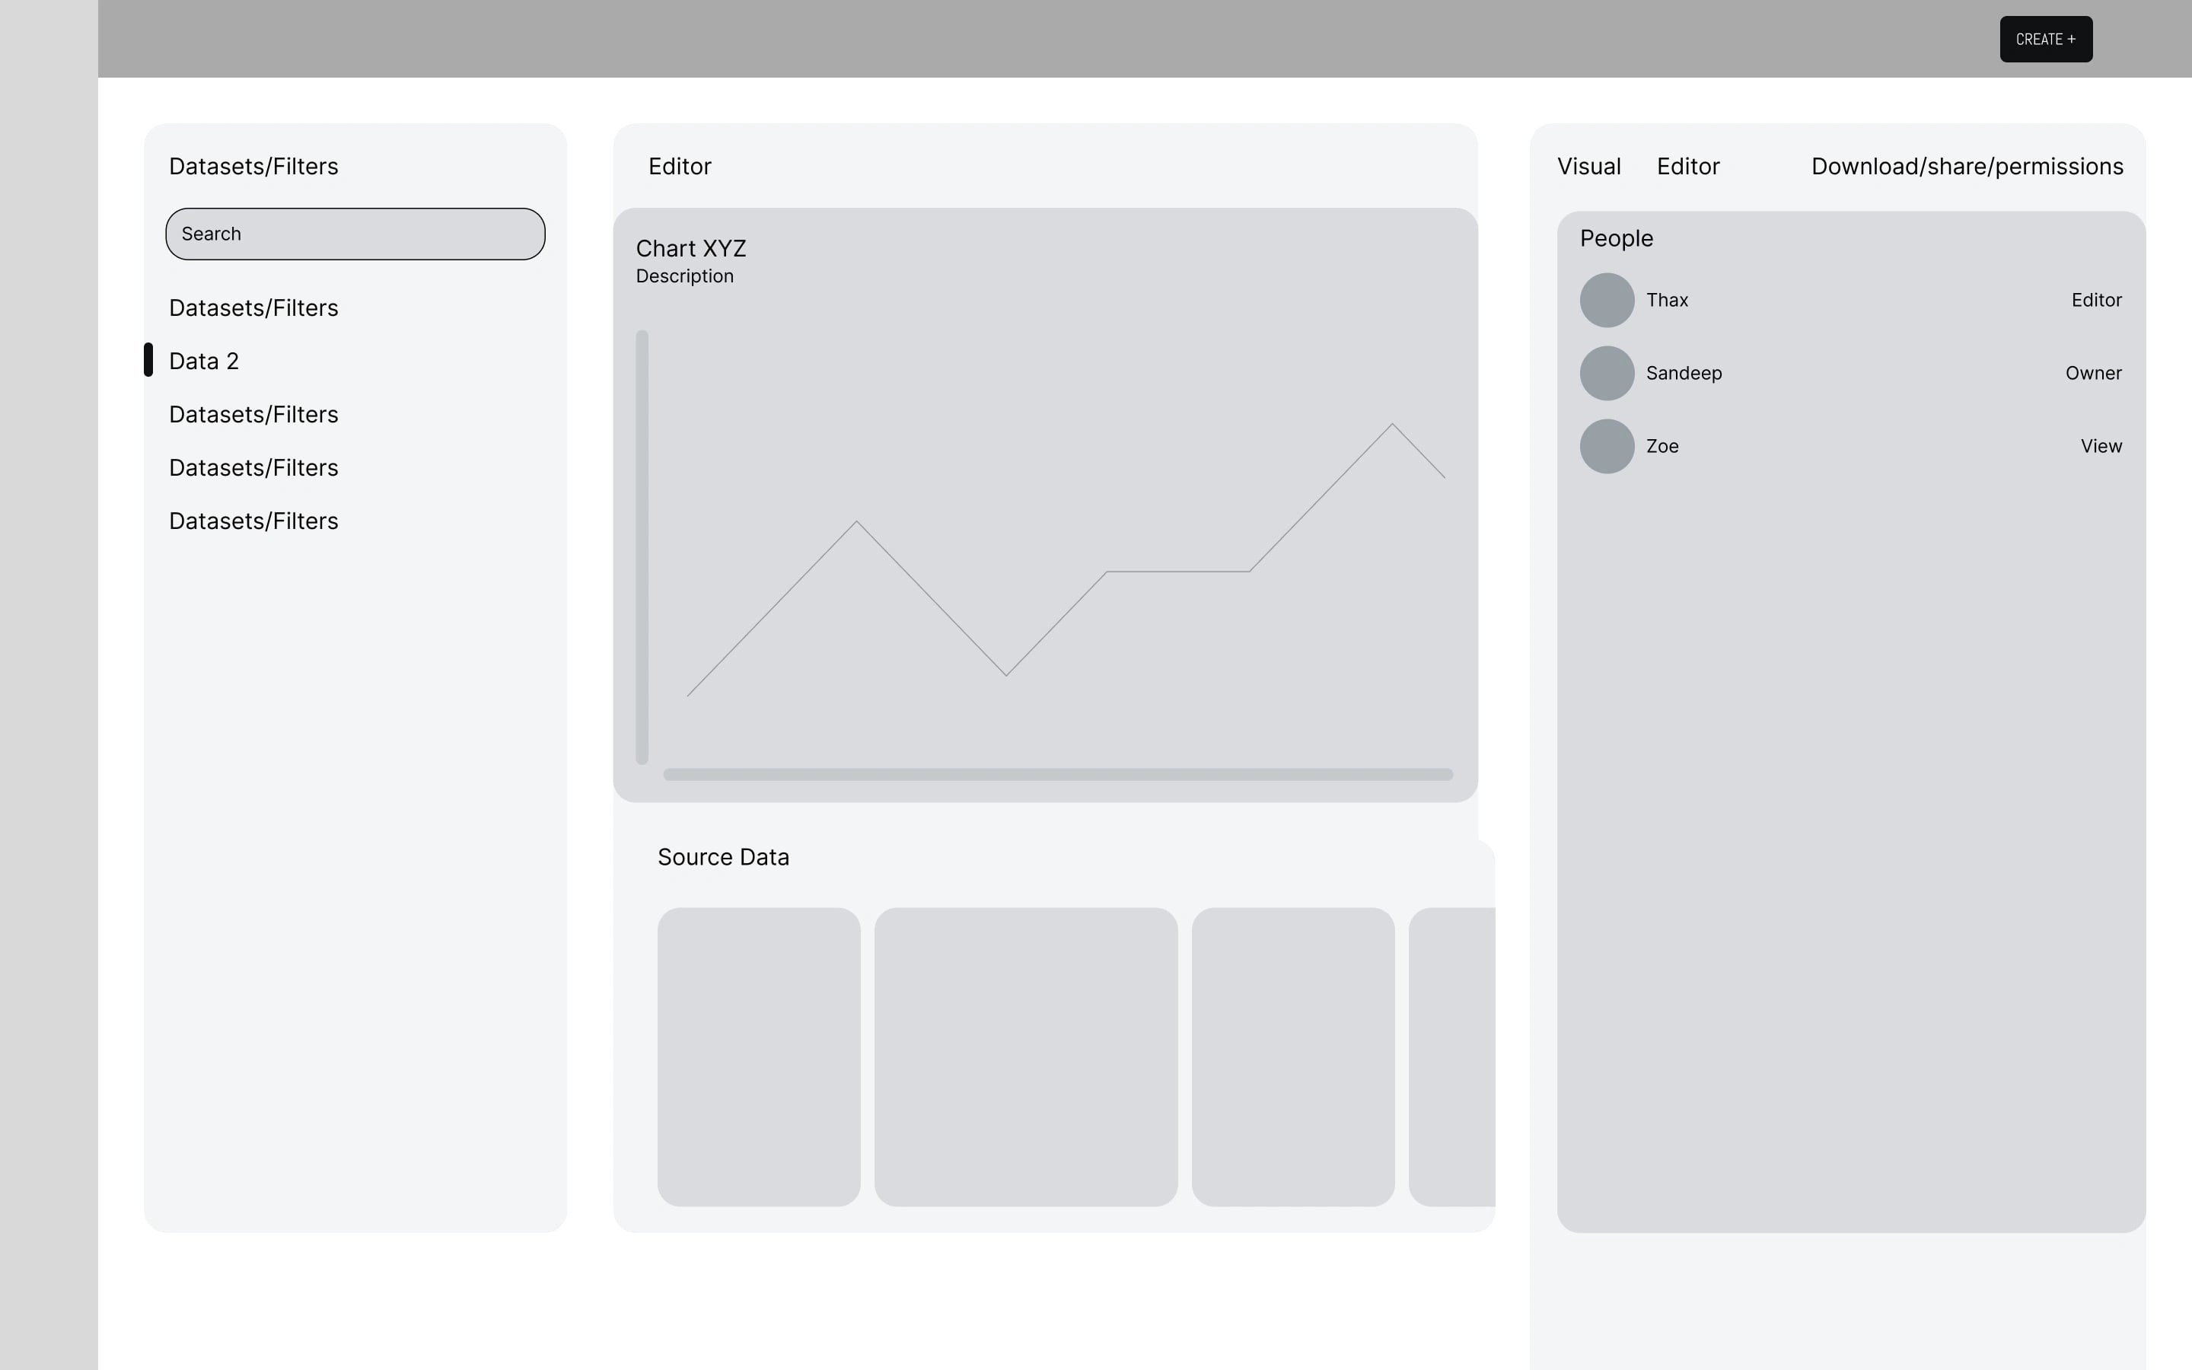The height and width of the screenshot is (1370, 2192).
Task: Click the Visual tab in right panel
Action: 1589,166
